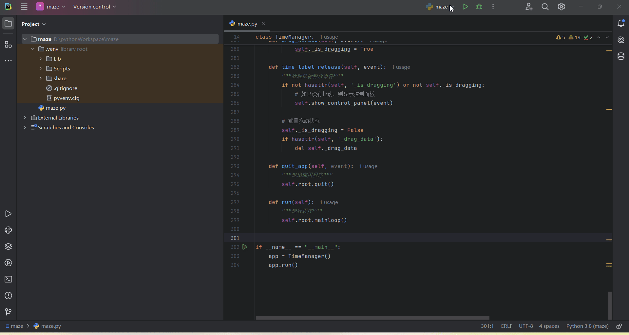This screenshot has width=629, height=335.
Task: Open the Version control menu
Action: [x=94, y=7]
